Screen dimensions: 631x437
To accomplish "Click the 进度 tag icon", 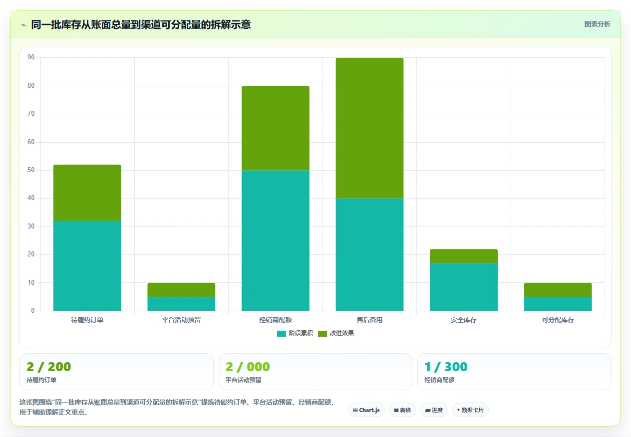I will (428, 410).
